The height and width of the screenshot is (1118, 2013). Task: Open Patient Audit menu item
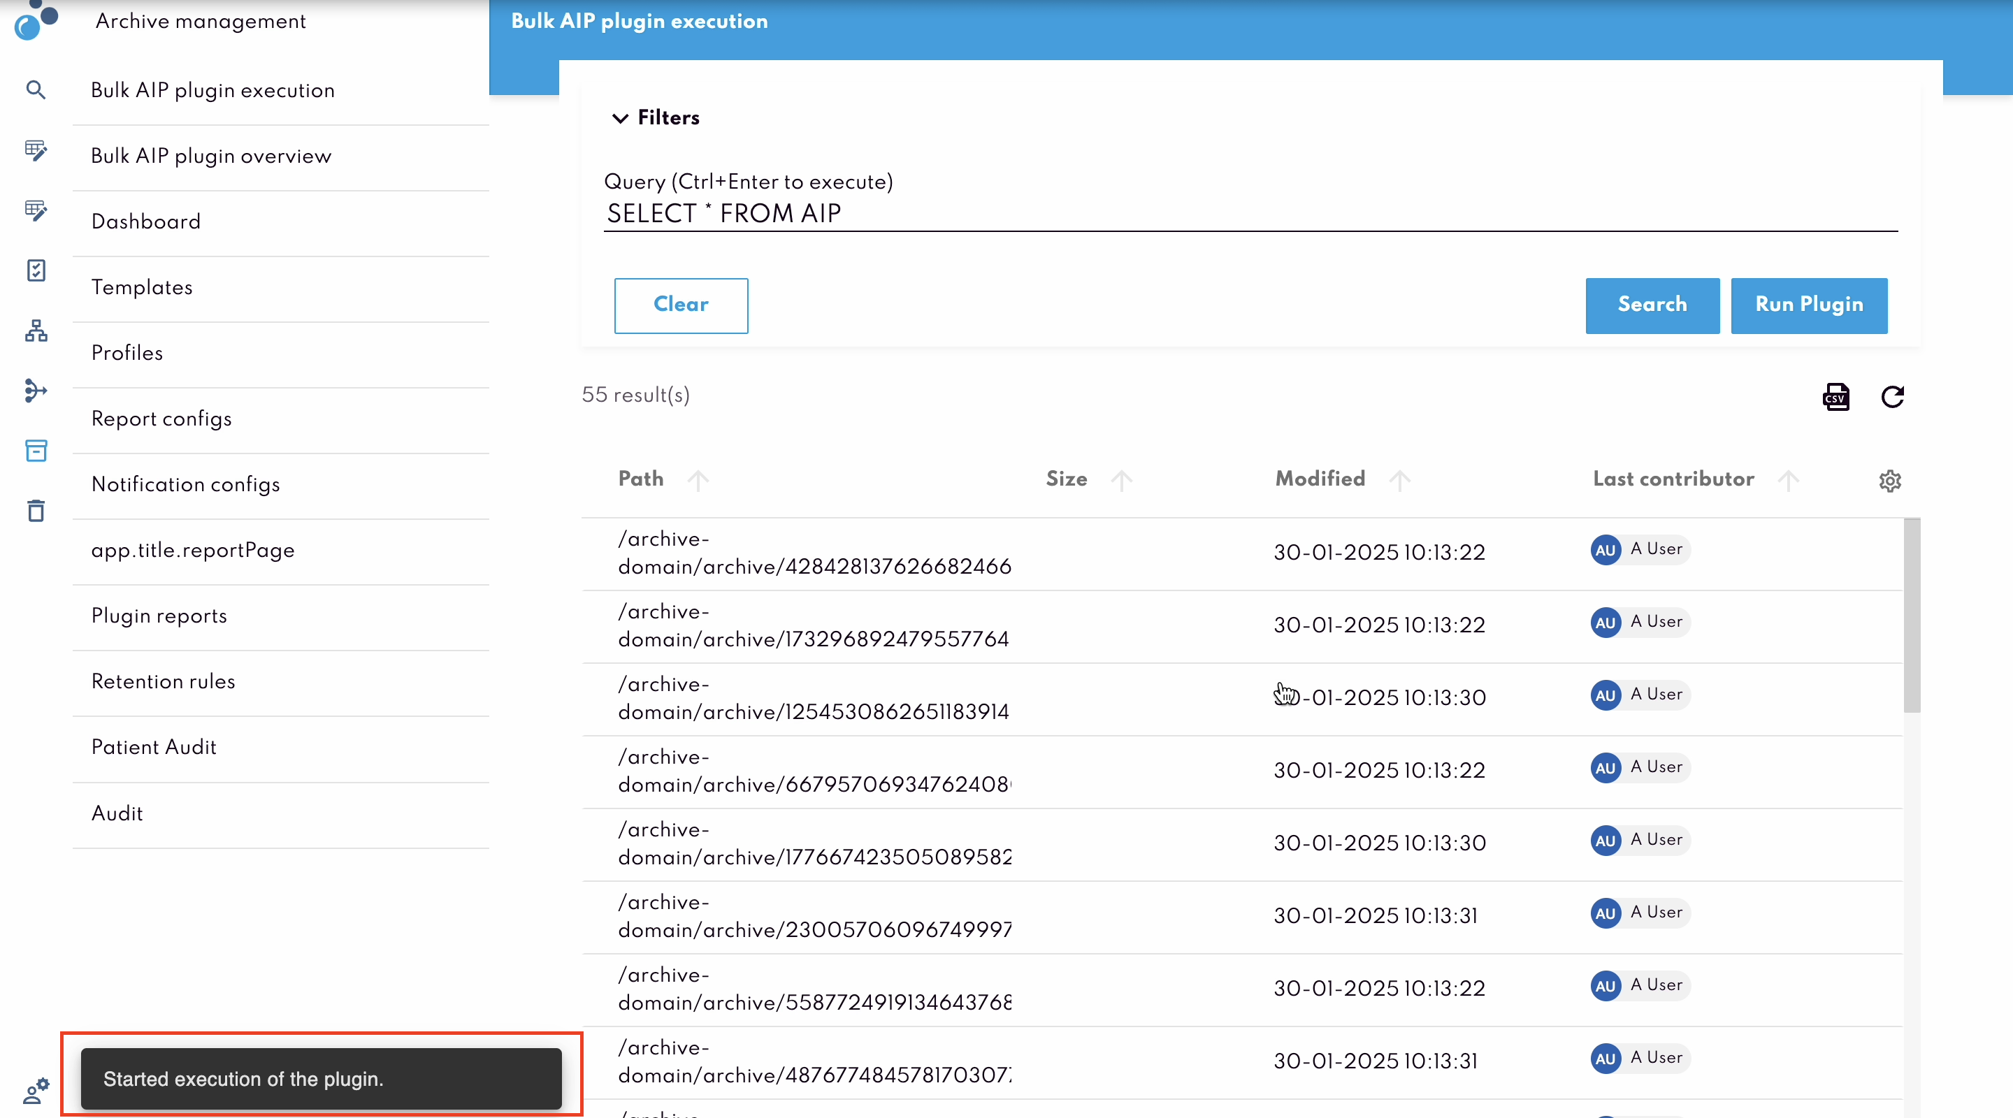click(280, 748)
